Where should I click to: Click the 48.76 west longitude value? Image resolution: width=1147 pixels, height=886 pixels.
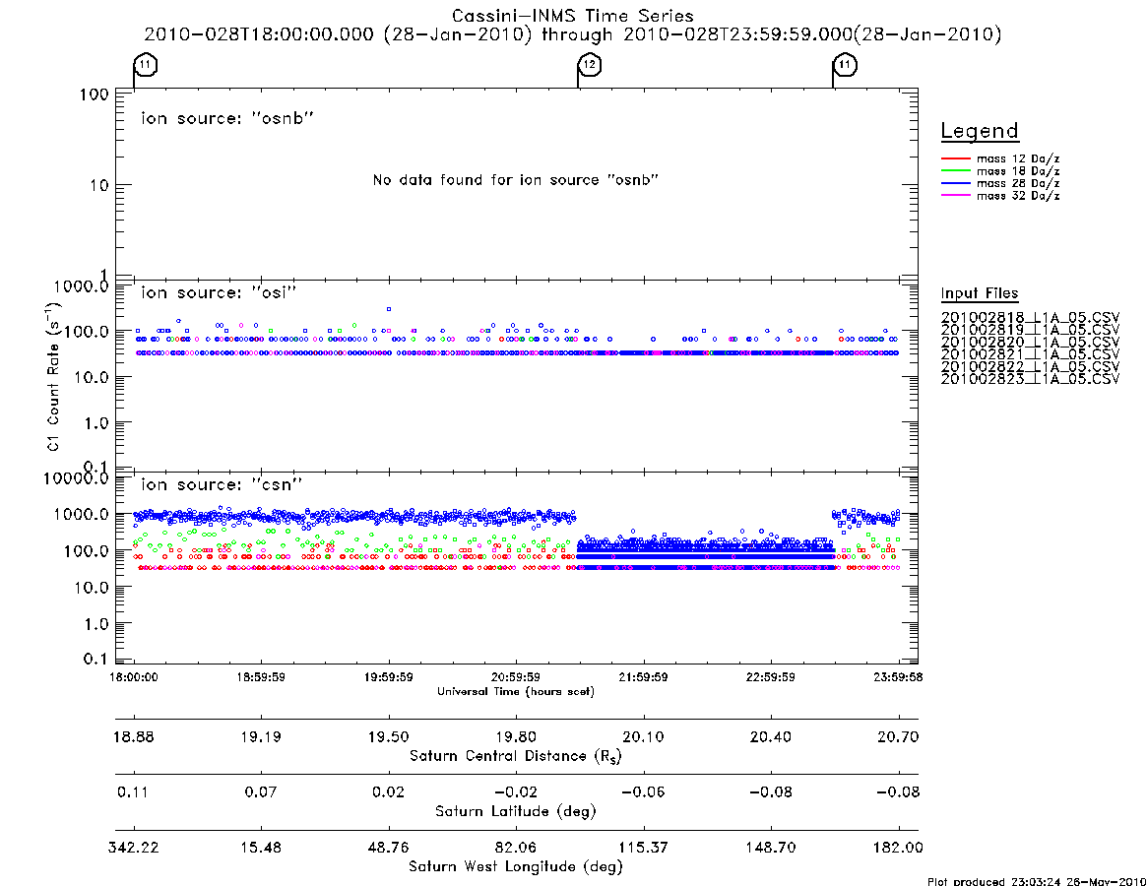click(x=389, y=848)
